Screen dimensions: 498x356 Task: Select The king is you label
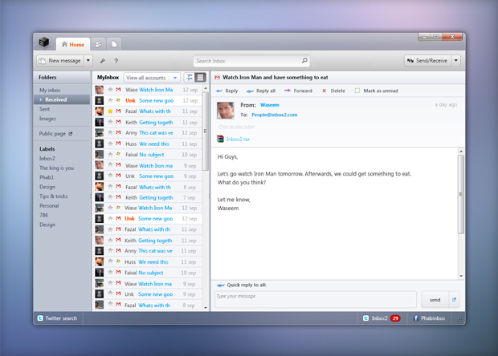(x=56, y=168)
